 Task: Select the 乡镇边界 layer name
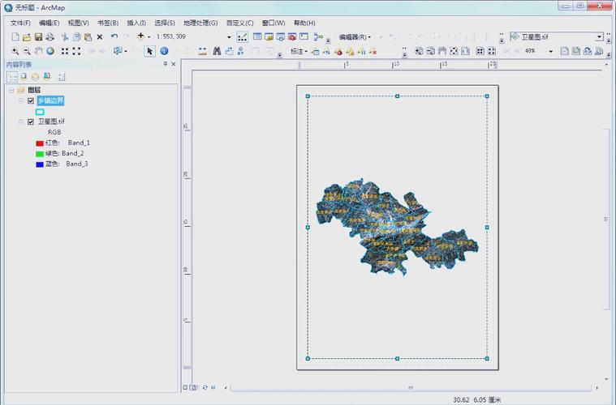click(x=50, y=100)
